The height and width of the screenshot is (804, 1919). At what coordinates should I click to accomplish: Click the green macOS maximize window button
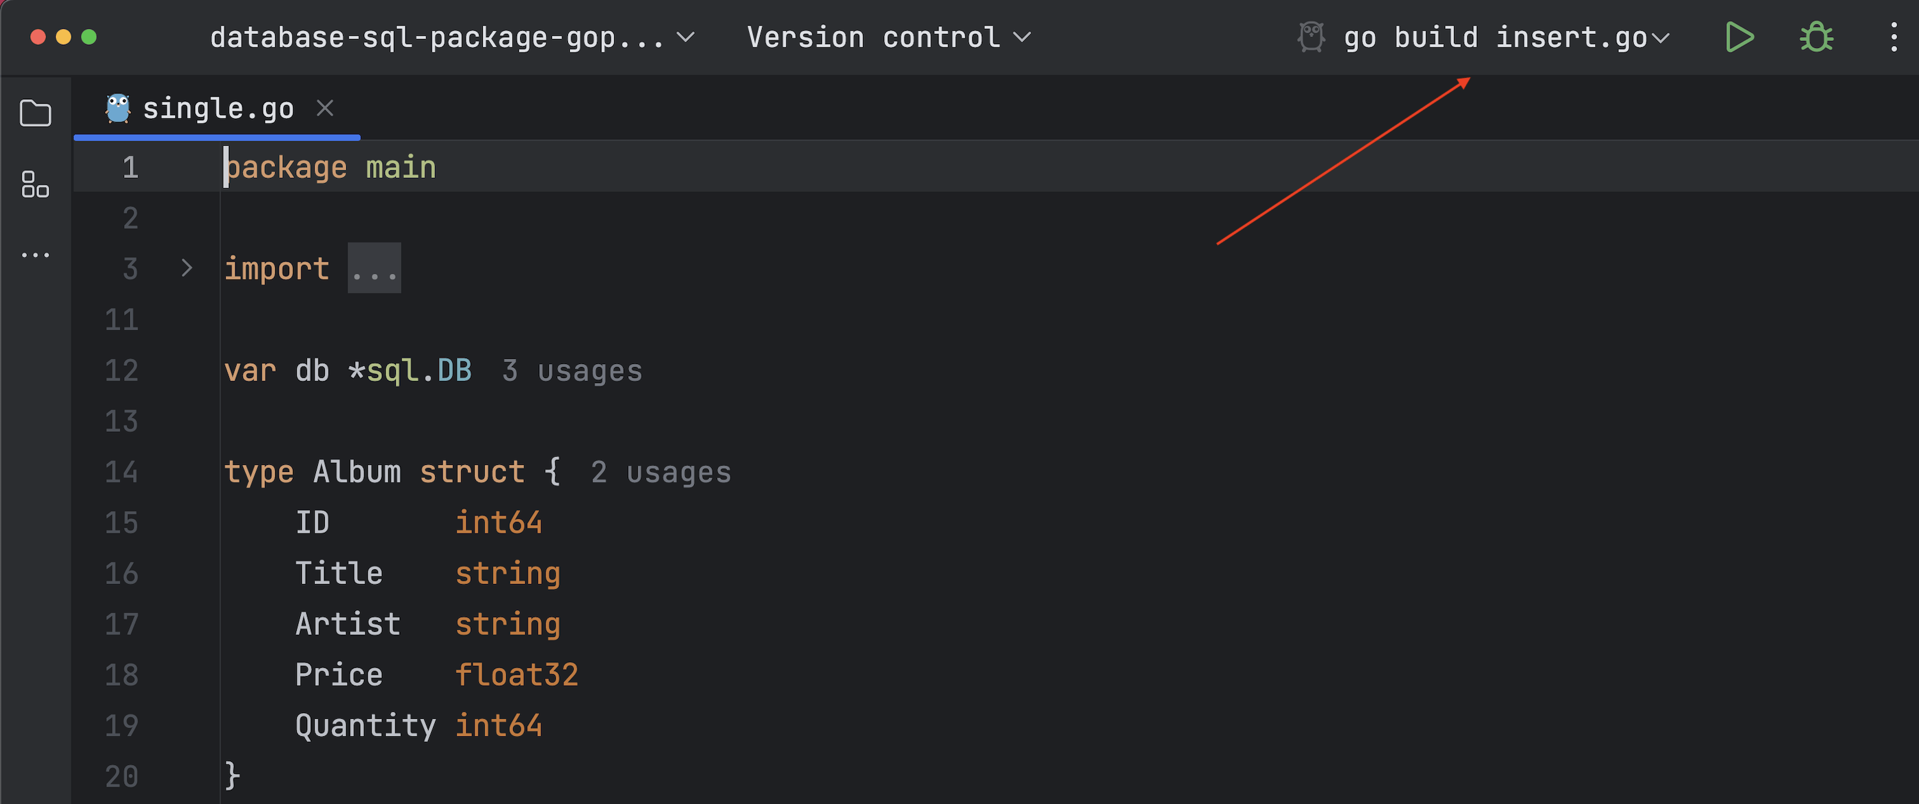click(x=89, y=37)
